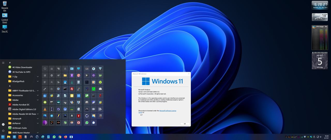Image resolution: width=331 pixels, height=140 pixels.
Task: Expand the Accessories folder chevron
Action: (38, 95)
